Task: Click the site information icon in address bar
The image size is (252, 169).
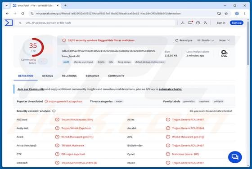Action: (x=32, y=13)
